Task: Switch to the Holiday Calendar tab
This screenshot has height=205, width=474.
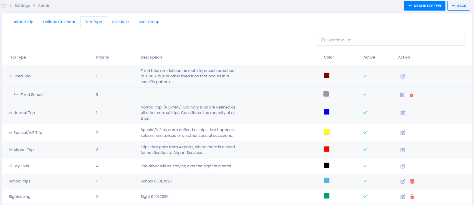Action: point(59,22)
